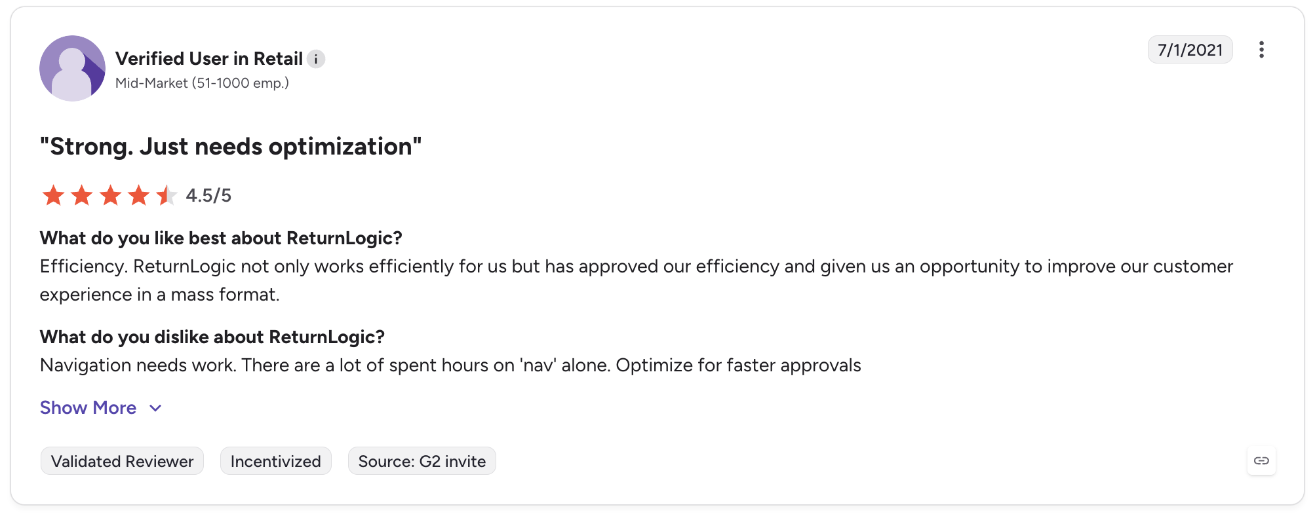
Task: Open the Verified User in Retail name
Action: [209, 59]
